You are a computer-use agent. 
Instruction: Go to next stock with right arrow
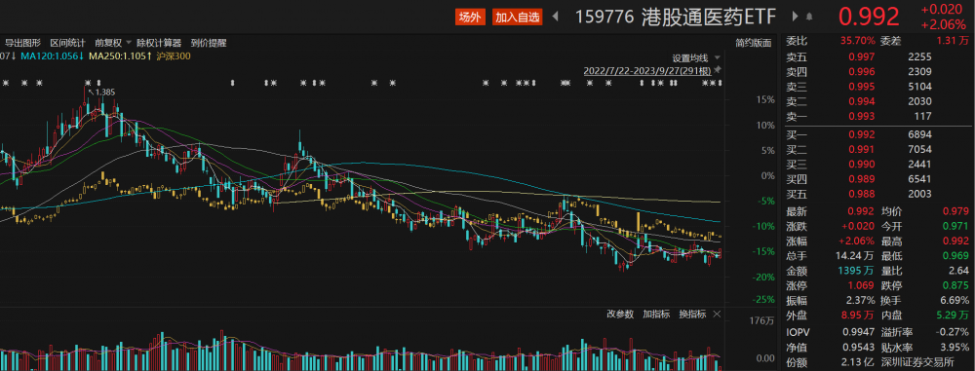point(795,17)
